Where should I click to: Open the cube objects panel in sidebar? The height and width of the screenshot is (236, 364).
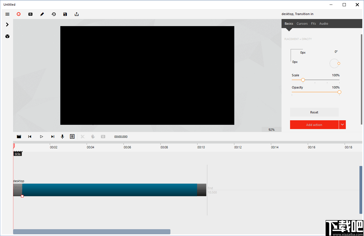click(x=7, y=36)
